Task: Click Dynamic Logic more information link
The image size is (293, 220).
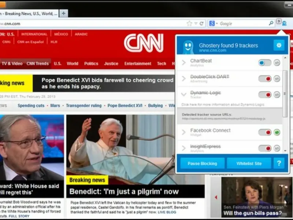Action: (223, 104)
